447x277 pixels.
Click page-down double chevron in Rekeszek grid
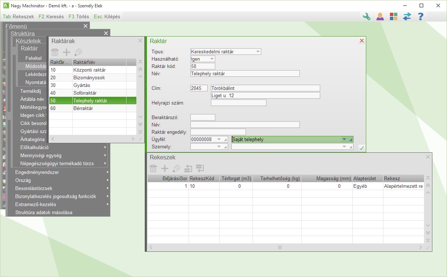428,233
